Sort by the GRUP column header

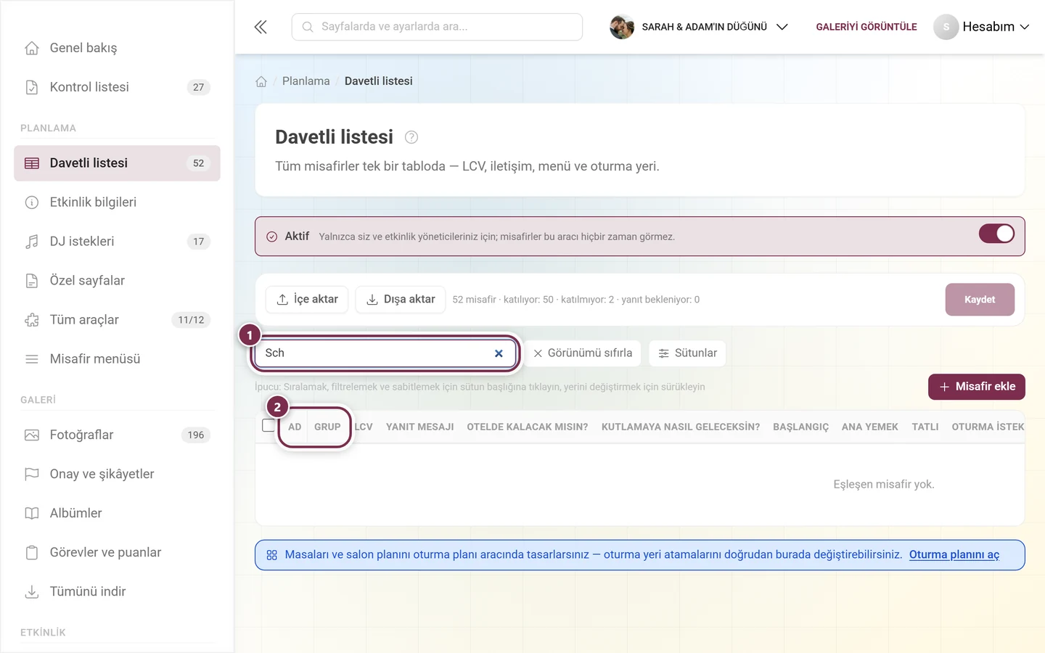(x=327, y=427)
